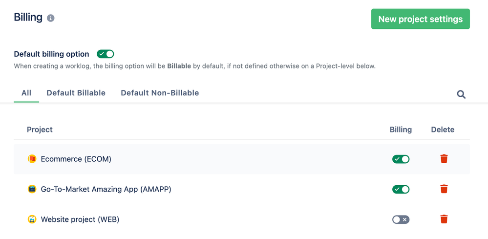
Task: Click the Ecommerce project flag avatar
Action: pyautogui.click(x=32, y=159)
